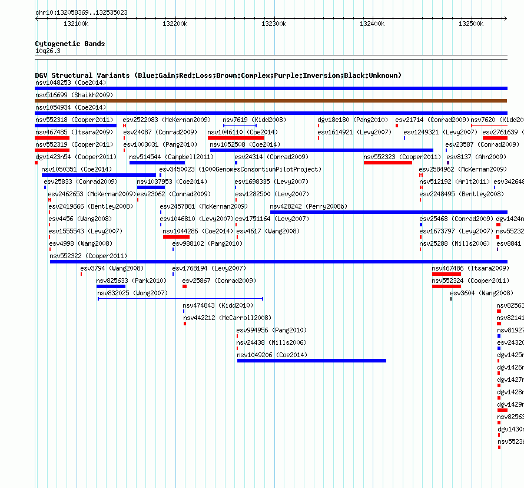Click the dgv18e180 (Pang2010) label
The image size is (524, 488).
(353, 120)
